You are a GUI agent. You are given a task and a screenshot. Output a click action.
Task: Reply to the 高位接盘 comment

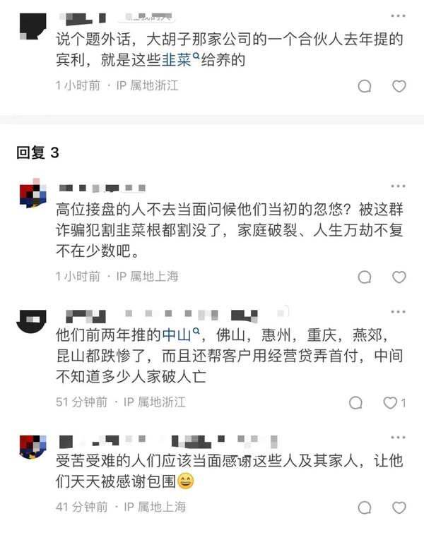coord(365,277)
